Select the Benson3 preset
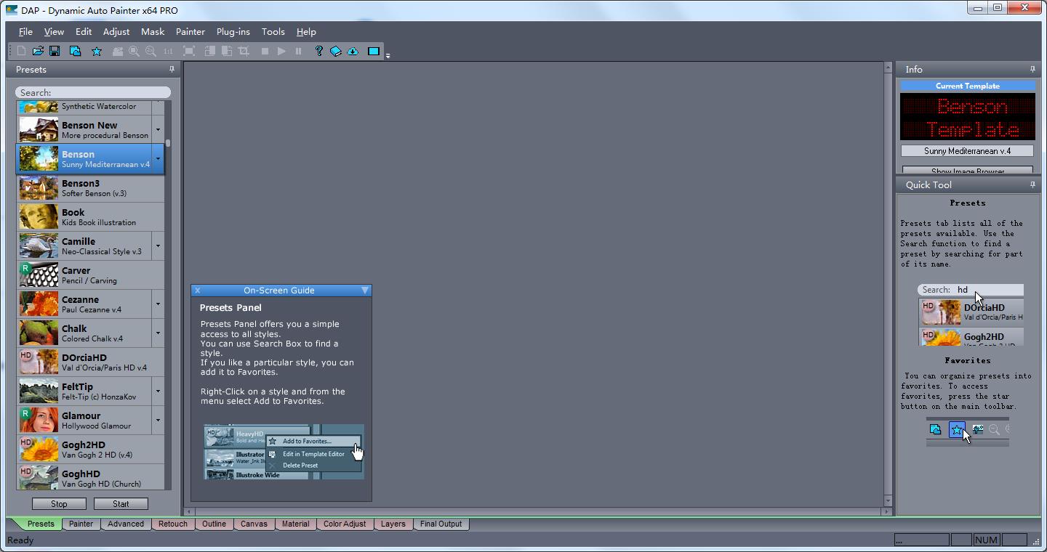Screen dimensions: 1047x552 click(90, 188)
